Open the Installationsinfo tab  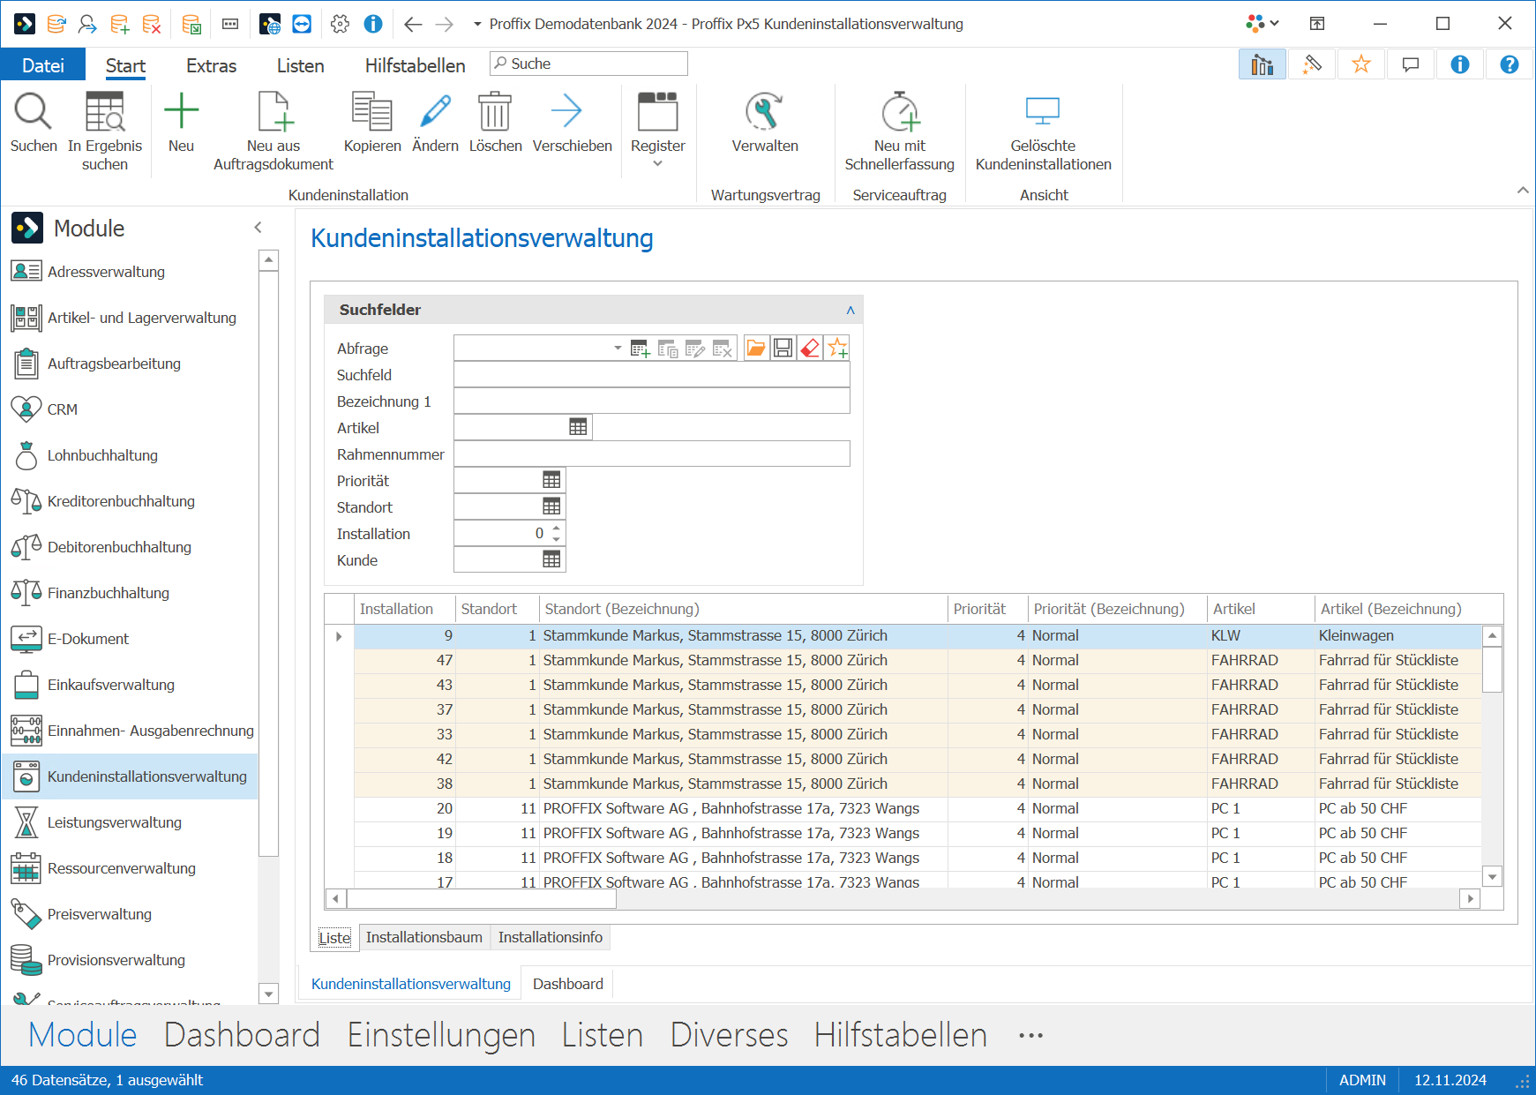(550, 937)
